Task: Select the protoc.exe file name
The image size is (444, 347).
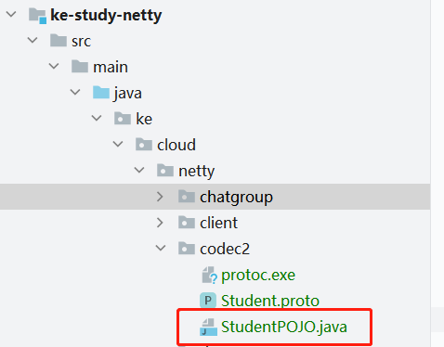Action: click(258, 275)
